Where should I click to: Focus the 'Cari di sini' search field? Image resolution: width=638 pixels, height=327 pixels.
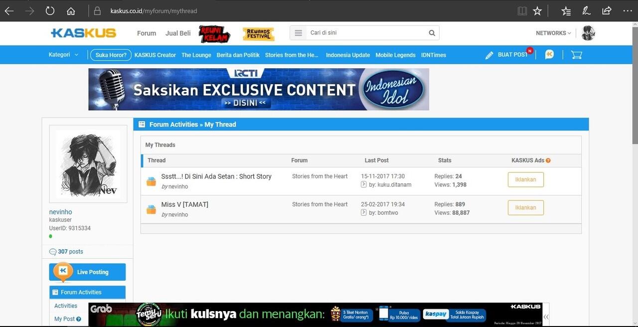366,33
